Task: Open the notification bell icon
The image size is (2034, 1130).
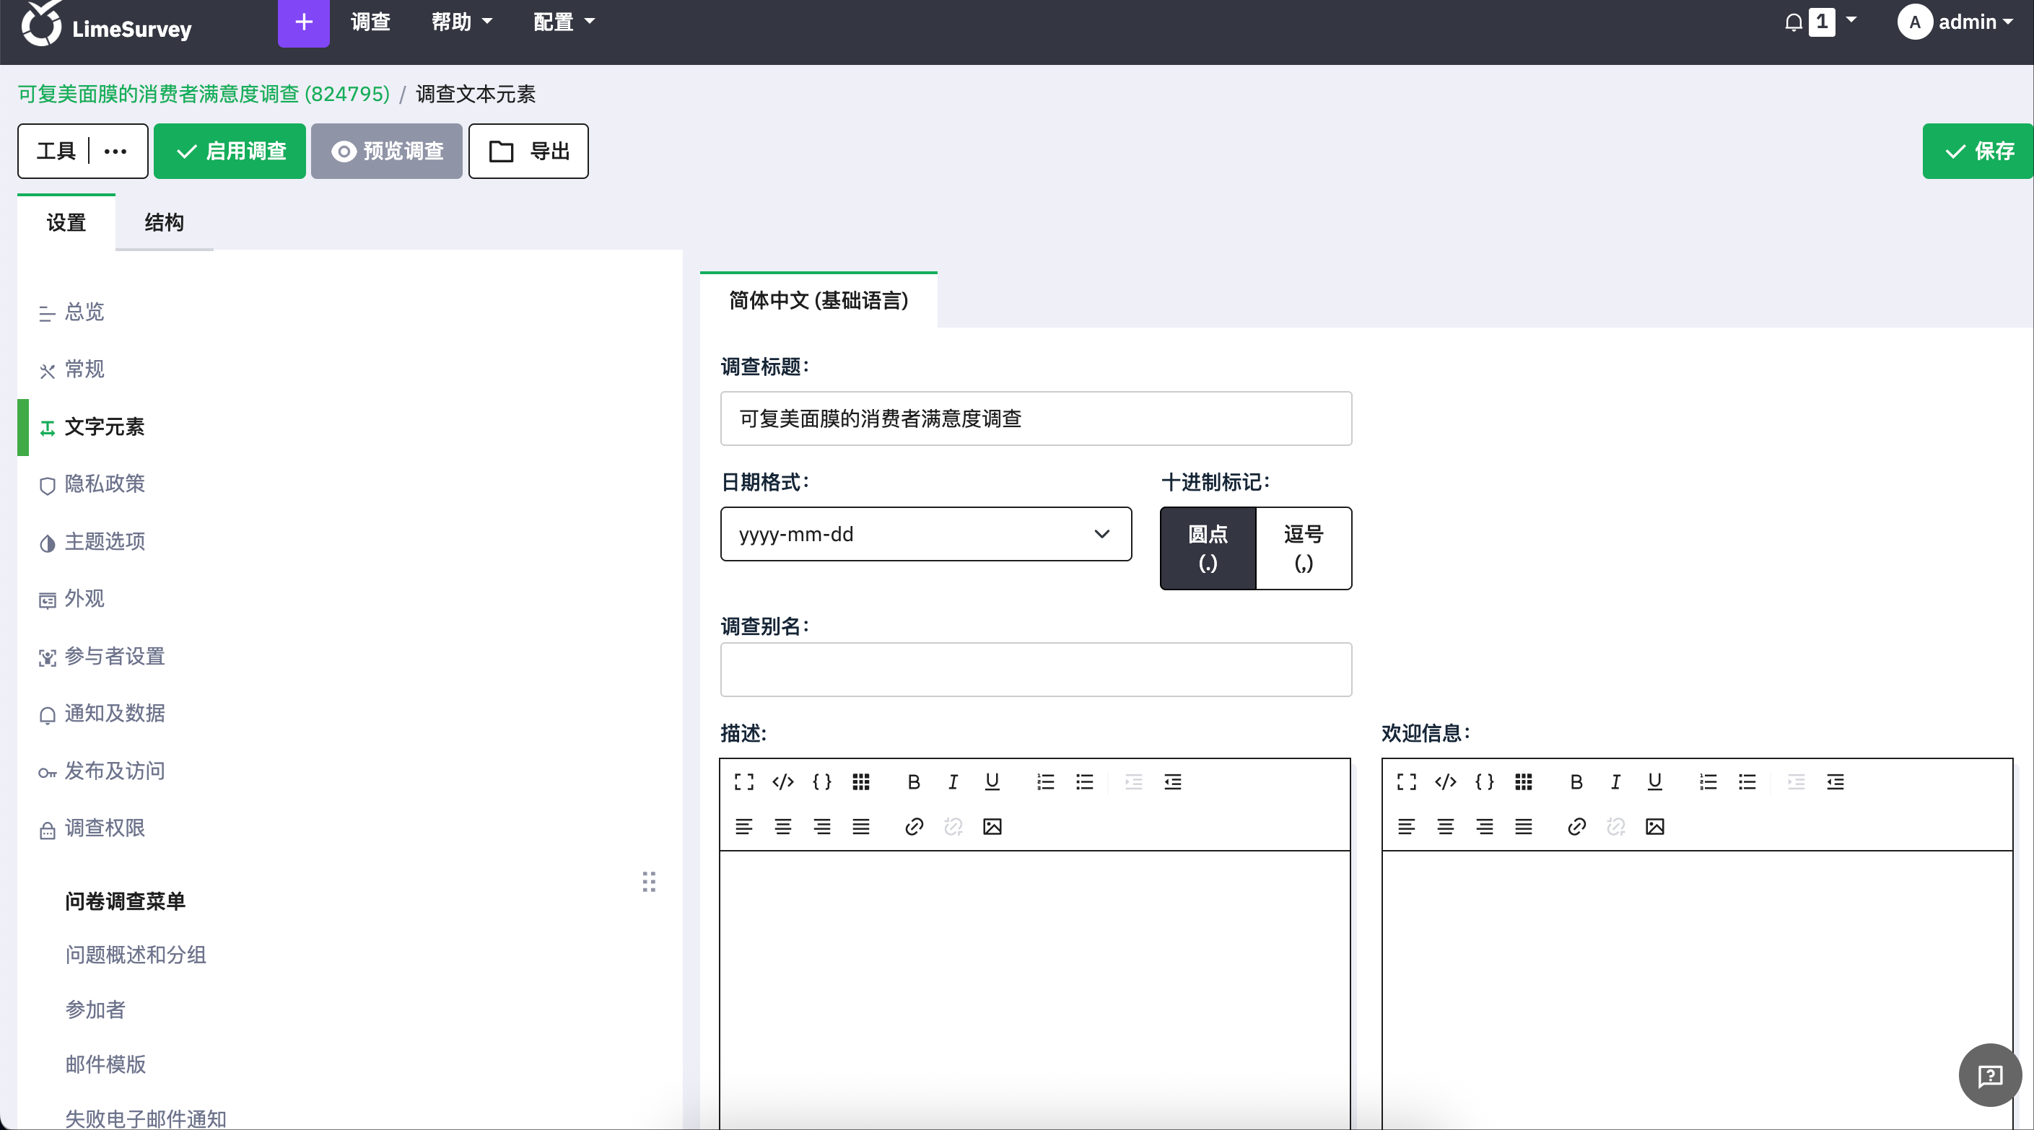Action: point(1793,22)
